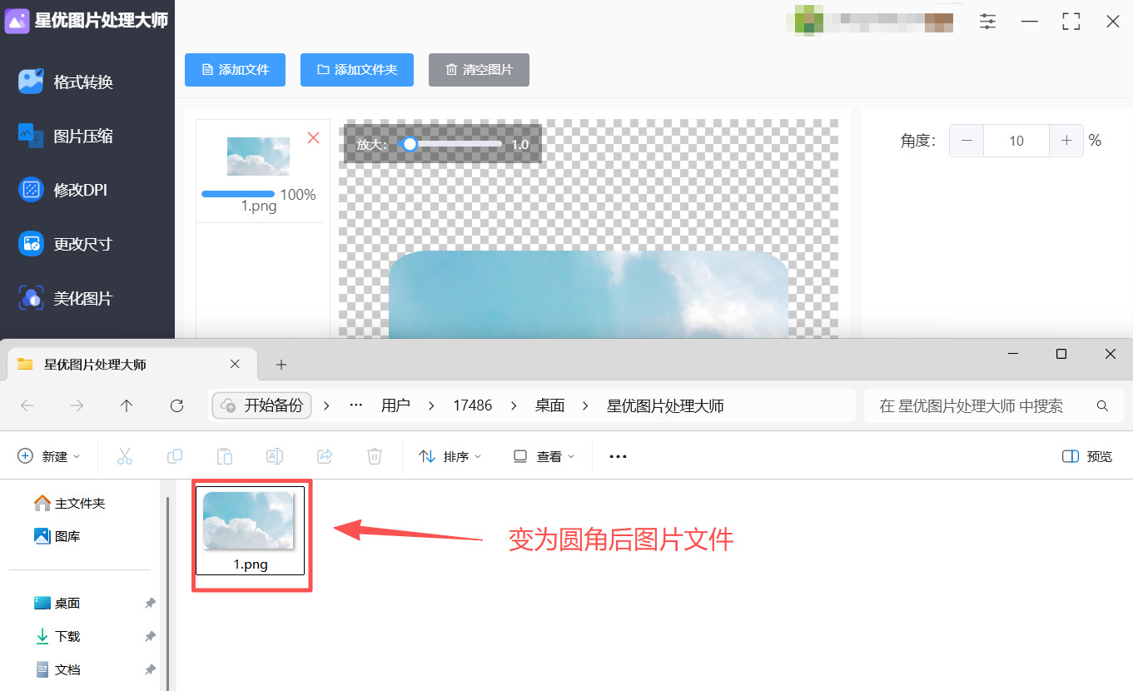The height and width of the screenshot is (691, 1133).
Task: Click the Copy icon in Explorer toolbar
Action: pos(175,456)
